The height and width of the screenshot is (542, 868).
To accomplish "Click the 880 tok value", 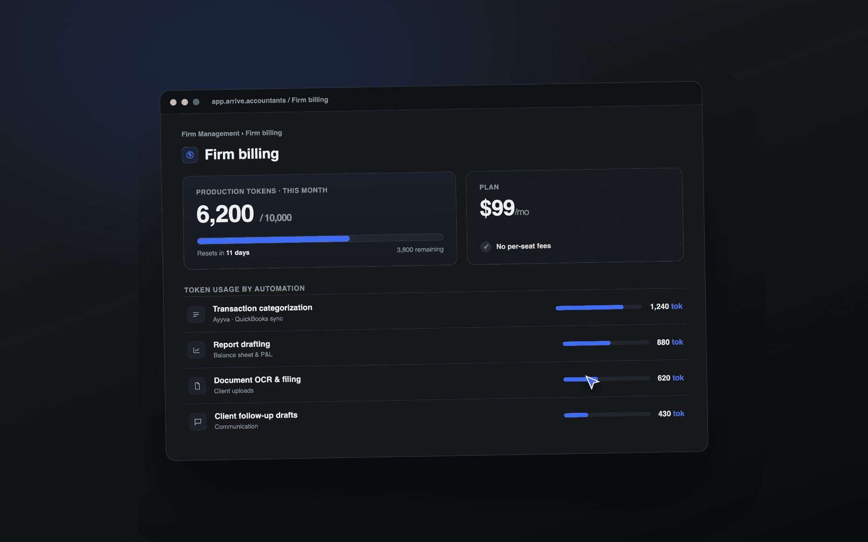I will tap(670, 342).
